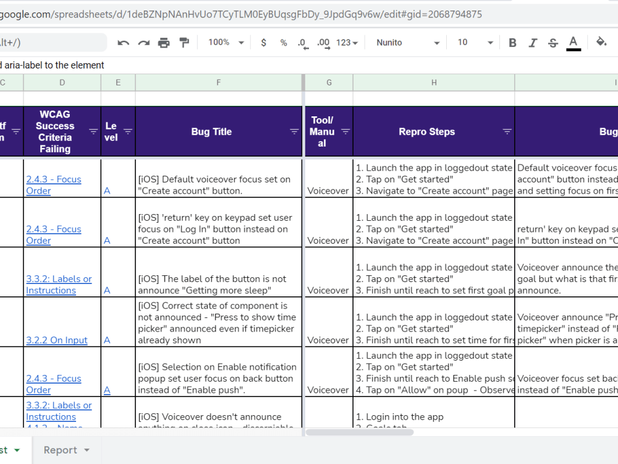Viewport: 618px width, 464px height.
Task: Select Voiceover cell in 3.2.2 On Input row
Action: (x=329, y=322)
